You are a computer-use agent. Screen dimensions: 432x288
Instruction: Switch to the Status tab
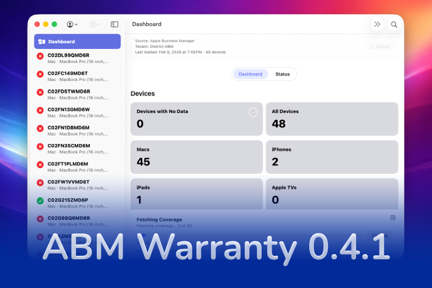click(x=282, y=74)
